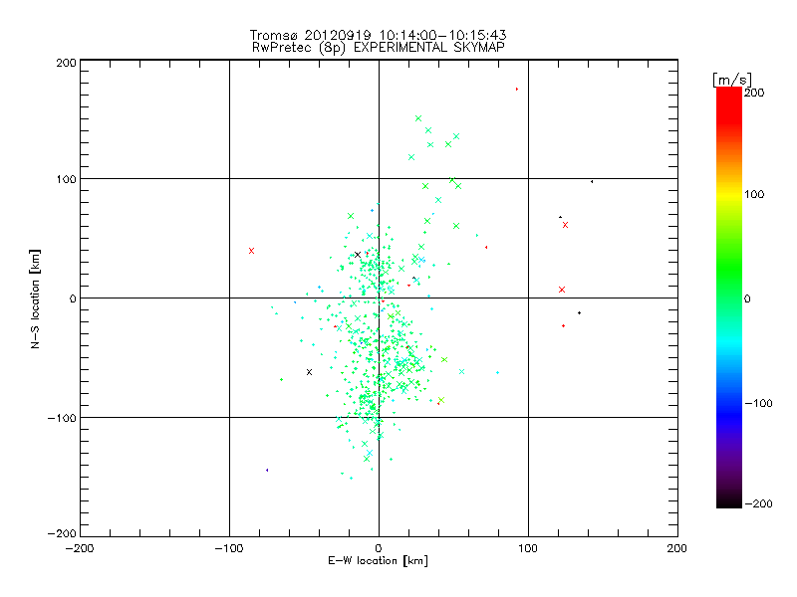Click the colorbar tick label -100

pos(758,404)
